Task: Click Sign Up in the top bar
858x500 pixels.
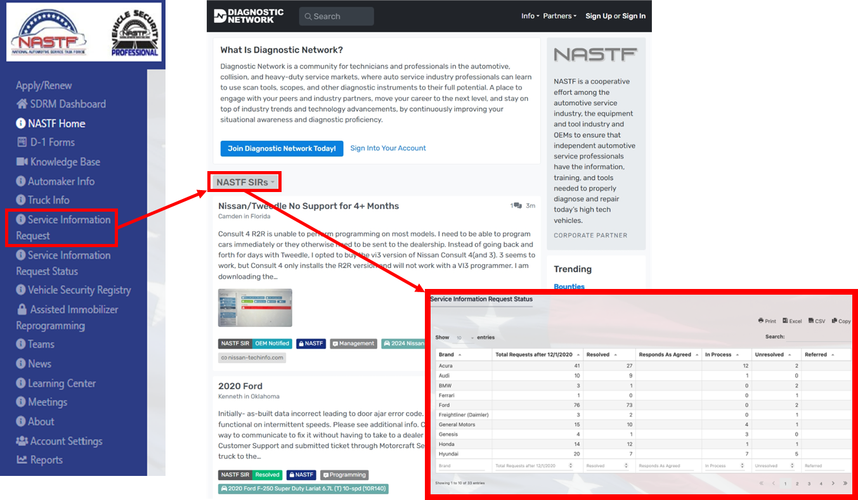Action: 599,16
